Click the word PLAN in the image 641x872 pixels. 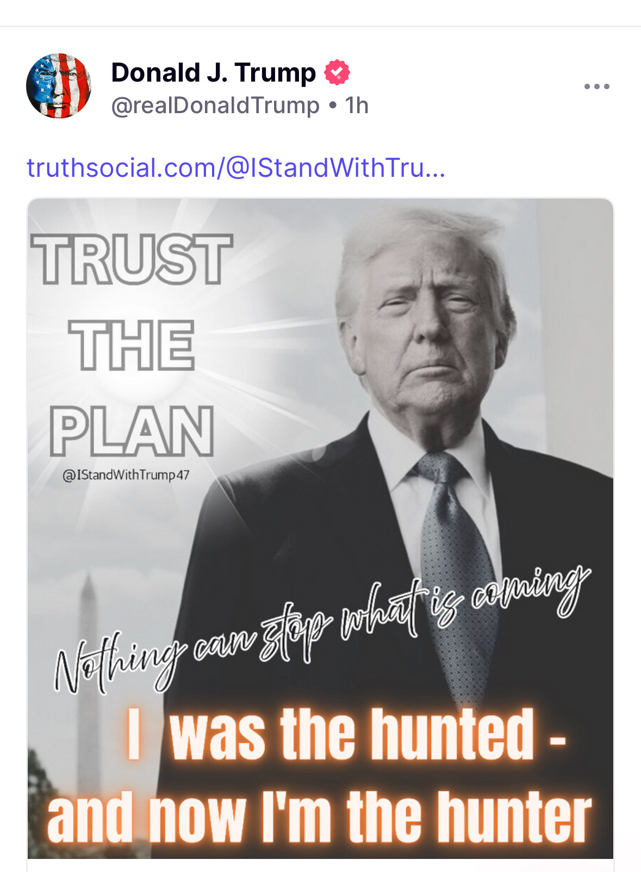pos(132,431)
